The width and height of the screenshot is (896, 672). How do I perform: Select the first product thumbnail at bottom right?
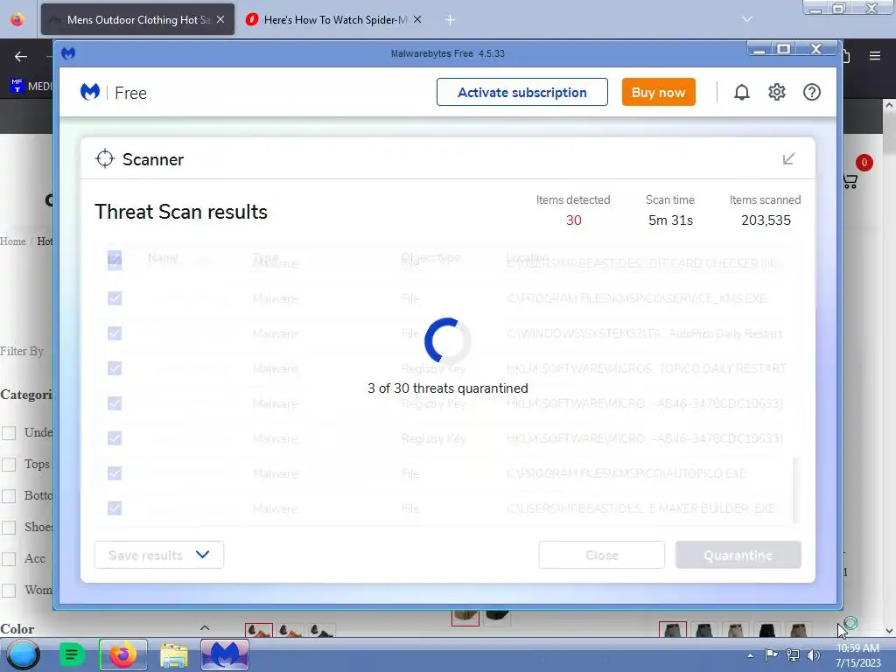tap(673, 630)
